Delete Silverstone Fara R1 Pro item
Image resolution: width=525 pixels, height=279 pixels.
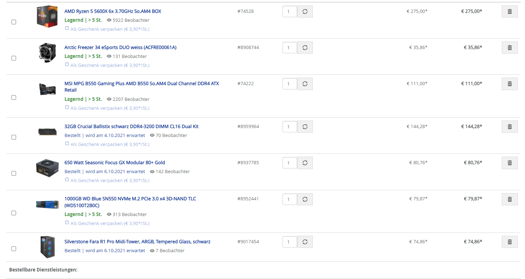click(x=510, y=242)
